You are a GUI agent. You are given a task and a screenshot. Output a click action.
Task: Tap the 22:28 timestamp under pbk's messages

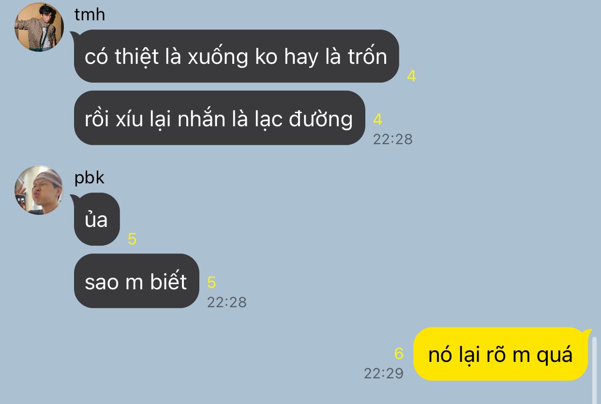coord(226,302)
